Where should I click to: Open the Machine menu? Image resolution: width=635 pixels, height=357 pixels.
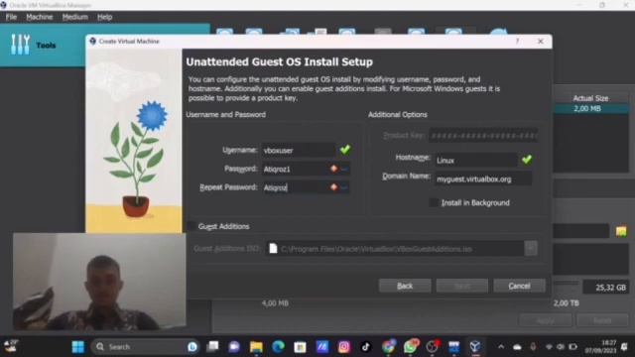pos(40,17)
